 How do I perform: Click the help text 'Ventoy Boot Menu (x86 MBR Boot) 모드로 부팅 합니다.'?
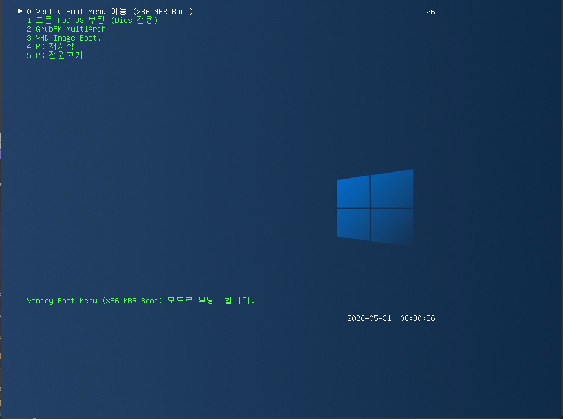tap(140, 300)
